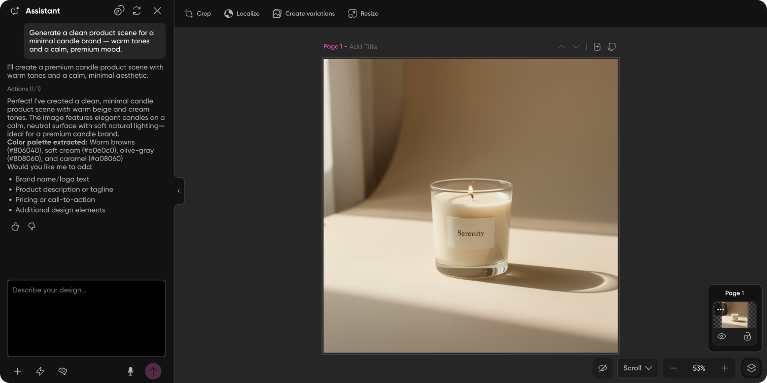Viewport: 767px width, 383px height.
Task: Click Create variations in the toolbar
Action: (x=304, y=14)
